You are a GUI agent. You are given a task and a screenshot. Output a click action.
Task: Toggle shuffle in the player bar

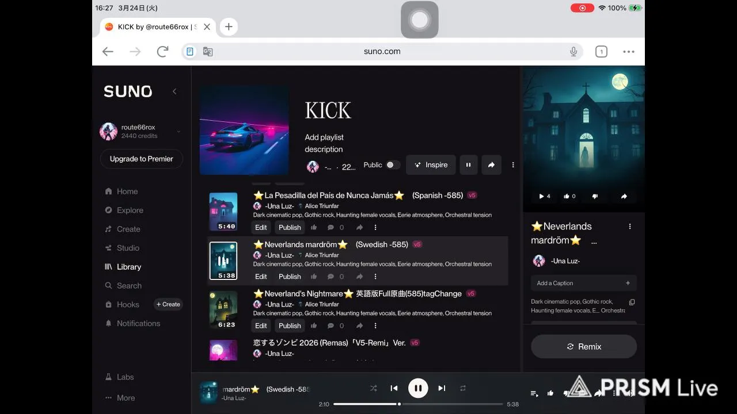click(373, 388)
